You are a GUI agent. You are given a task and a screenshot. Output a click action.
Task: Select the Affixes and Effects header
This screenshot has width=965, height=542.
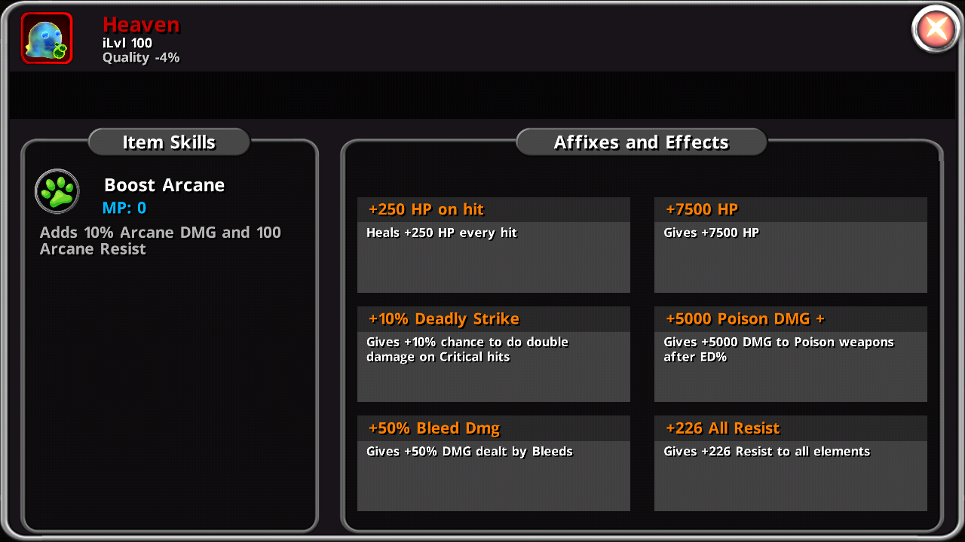(642, 142)
